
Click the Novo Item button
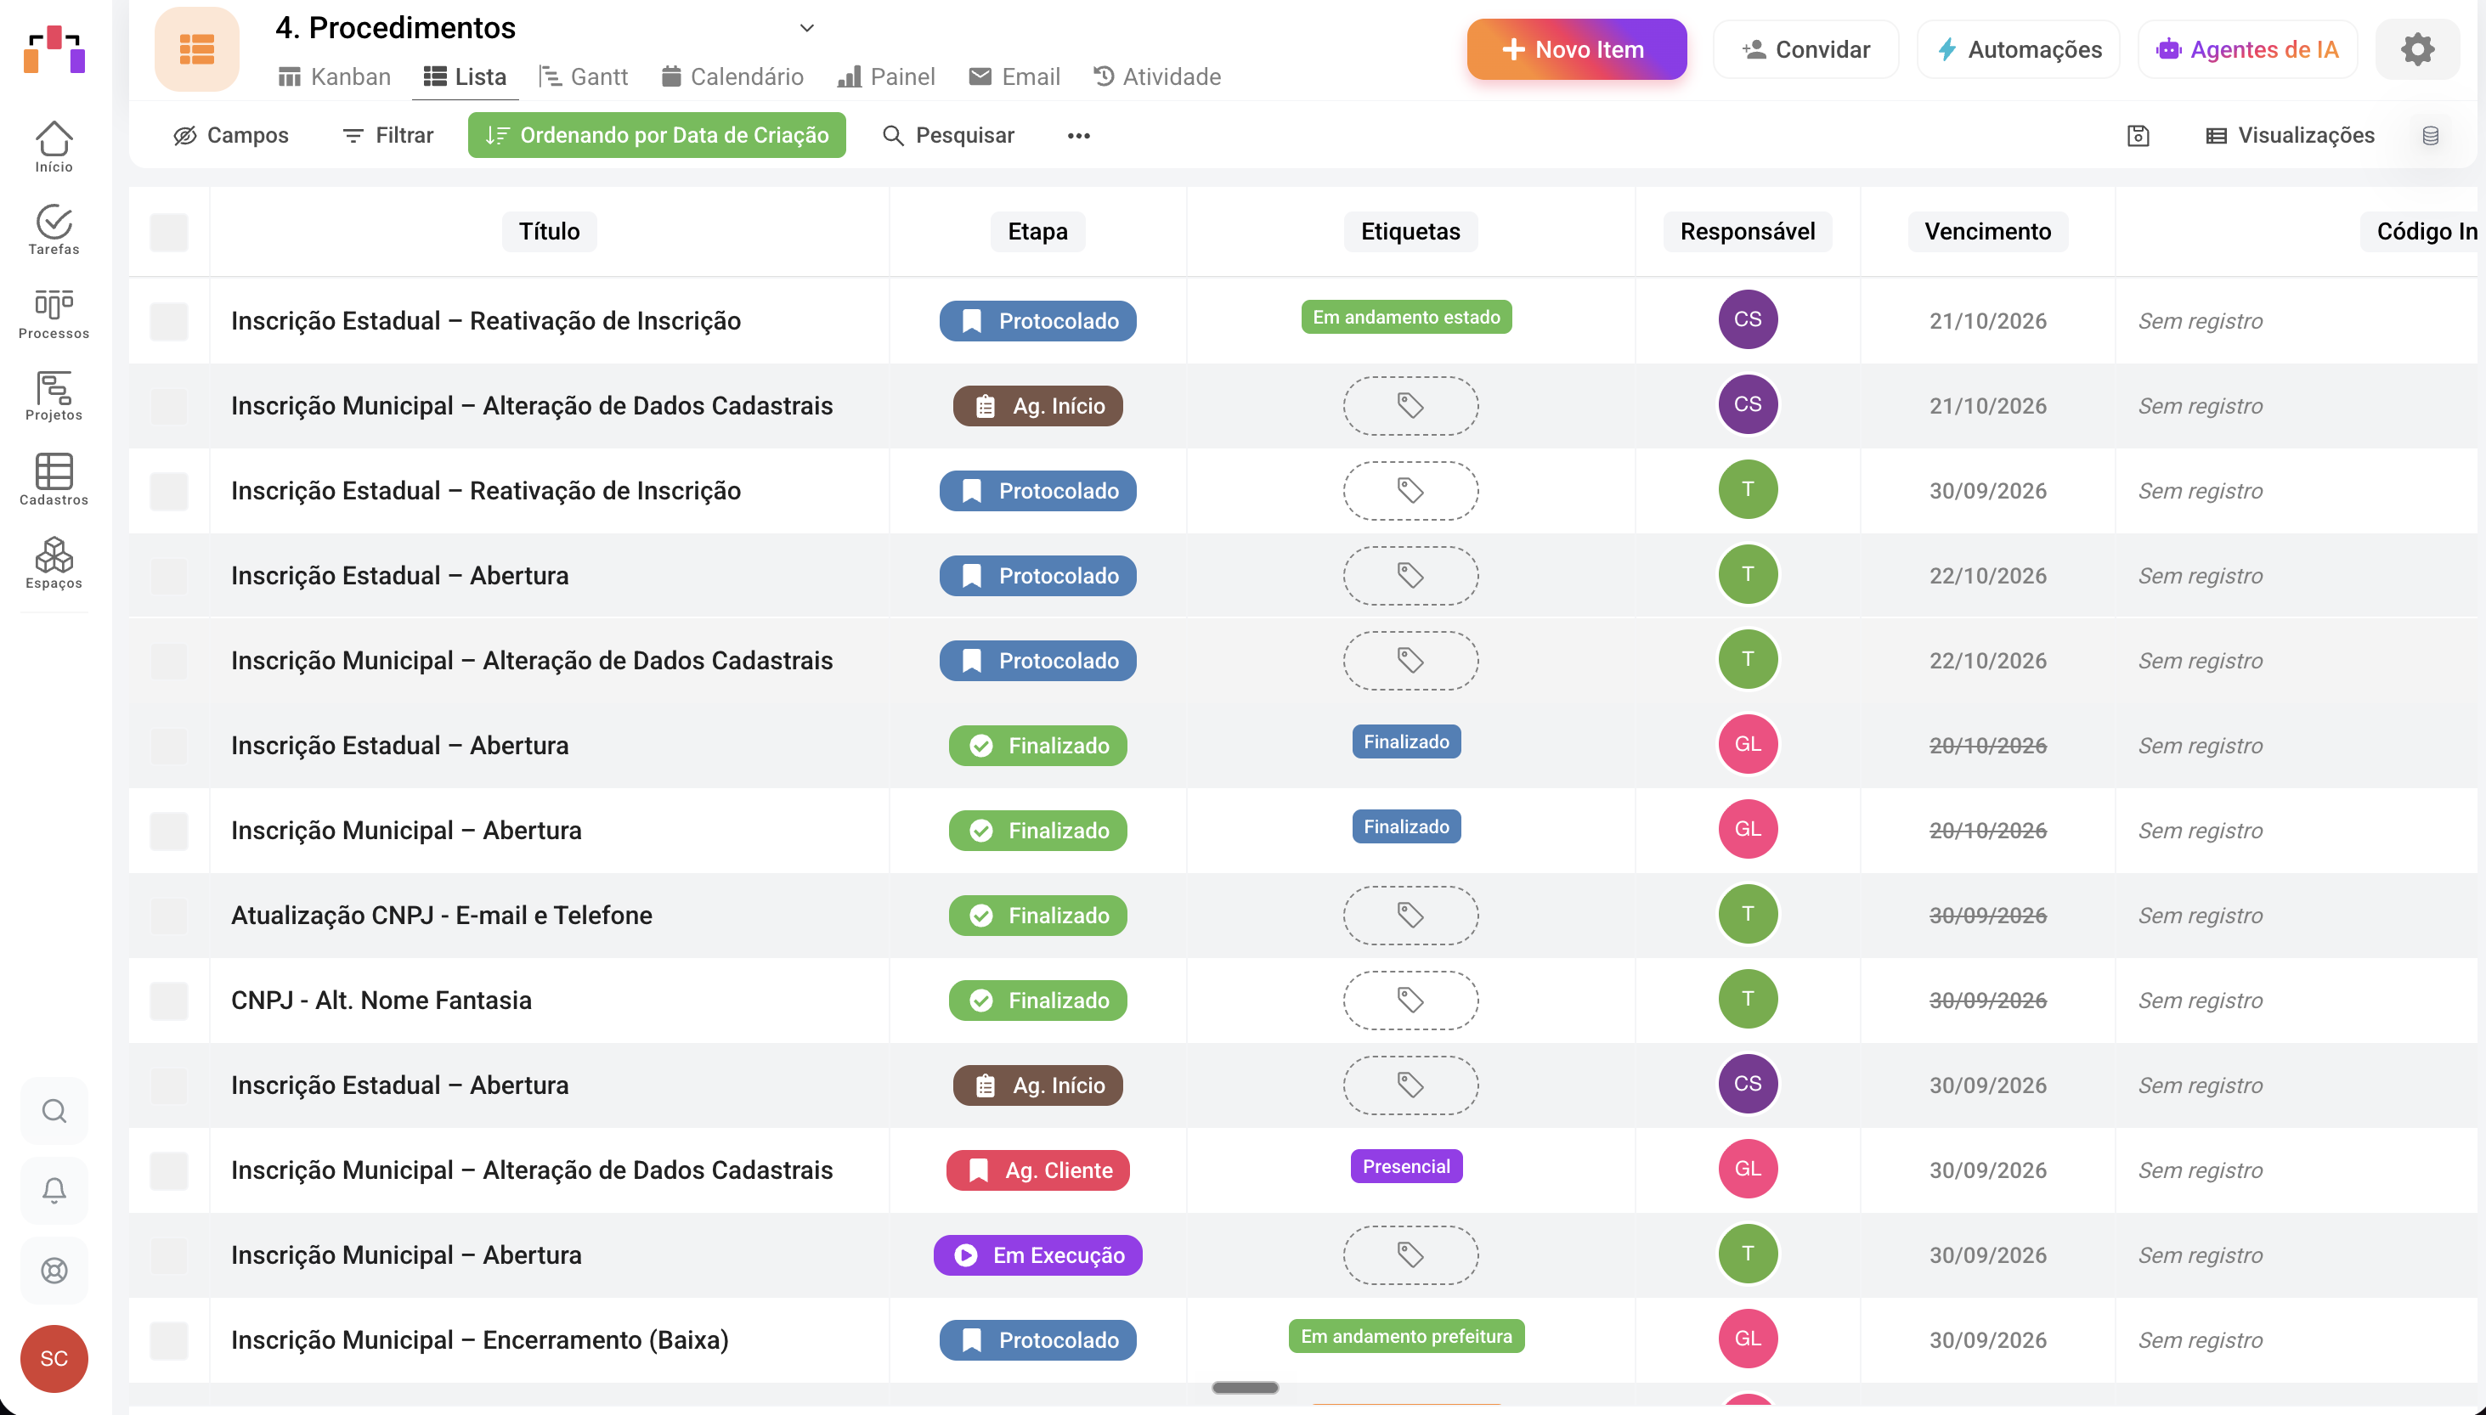(x=1576, y=49)
